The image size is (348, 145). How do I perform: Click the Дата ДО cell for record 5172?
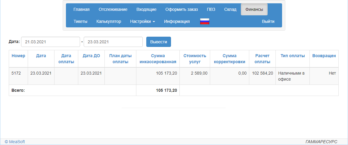click(91, 76)
